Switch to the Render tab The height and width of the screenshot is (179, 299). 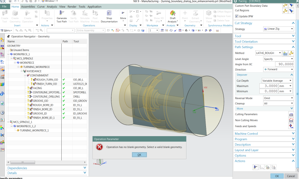[x=72, y=7]
